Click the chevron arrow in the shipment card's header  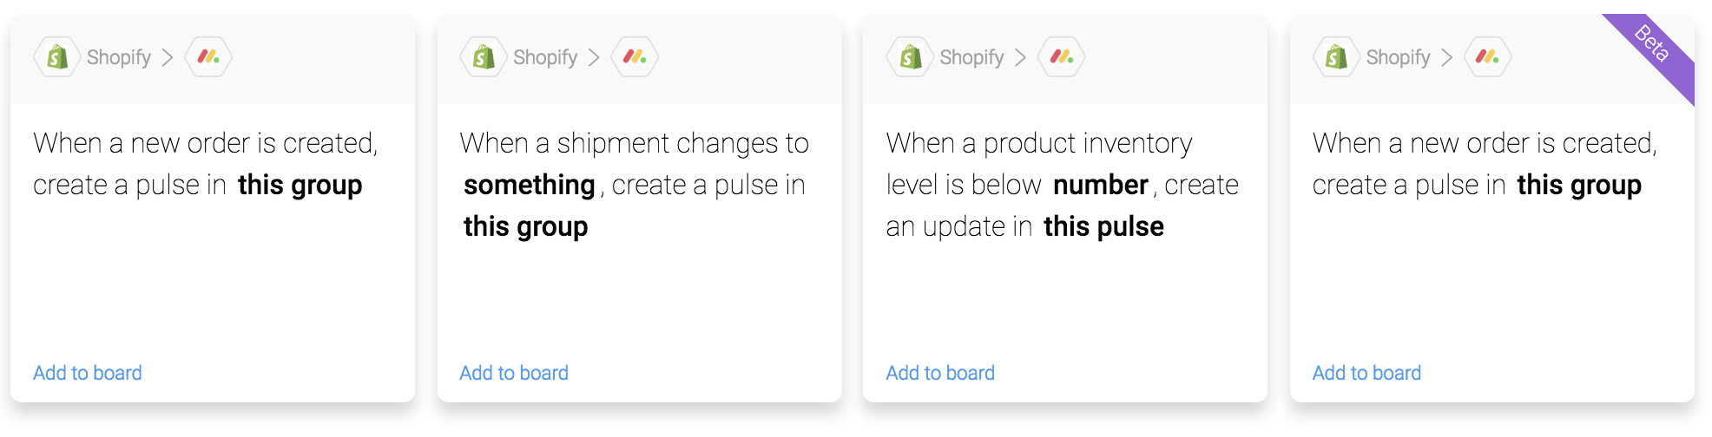594,57
